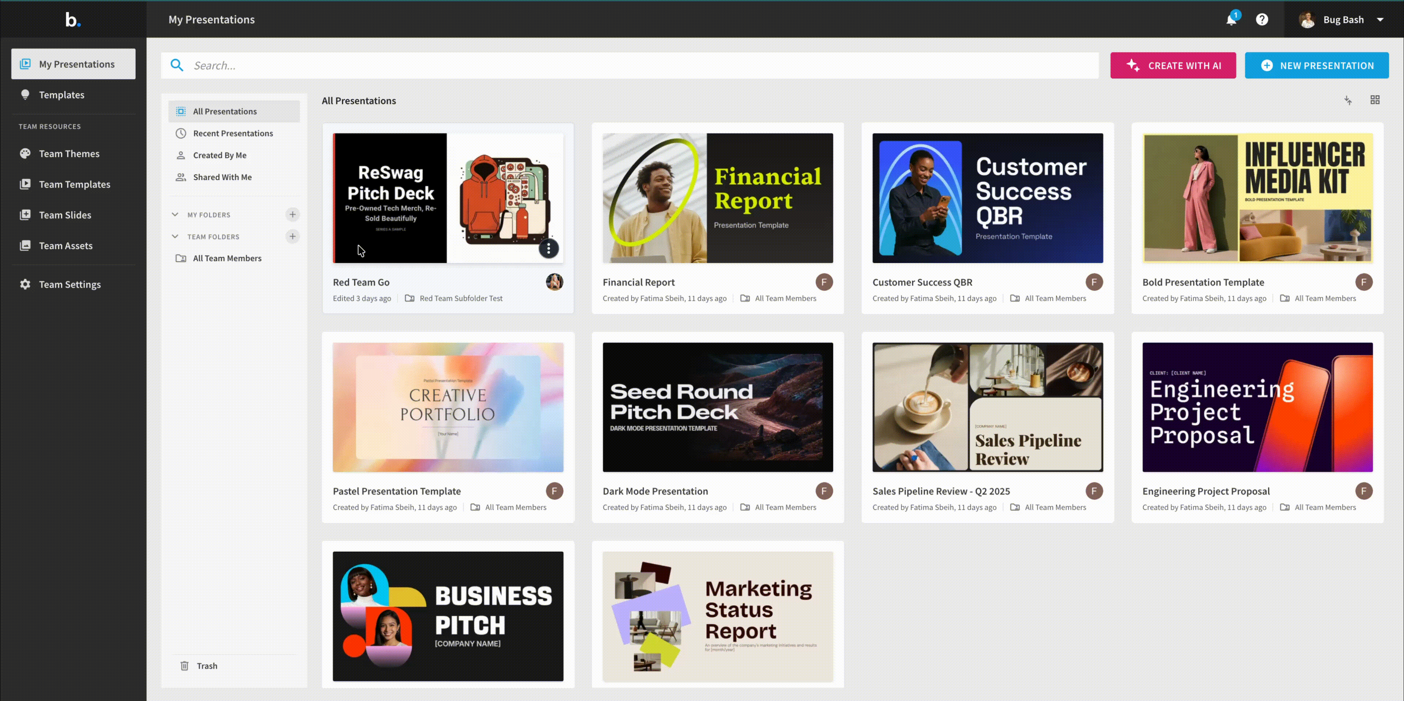This screenshot has width=1404, height=701.
Task: Click the Sales Pipeline Review - Q2 2025 title
Action: tap(941, 491)
